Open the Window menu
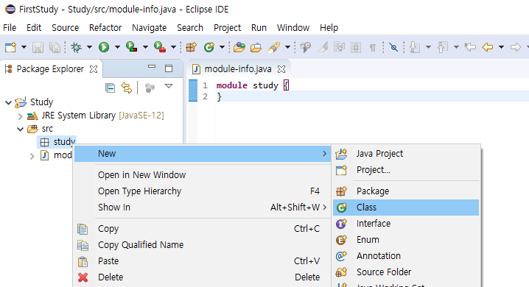 [293, 28]
